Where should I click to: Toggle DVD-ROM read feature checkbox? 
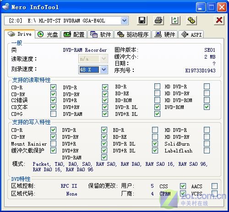tap(207, 107)
